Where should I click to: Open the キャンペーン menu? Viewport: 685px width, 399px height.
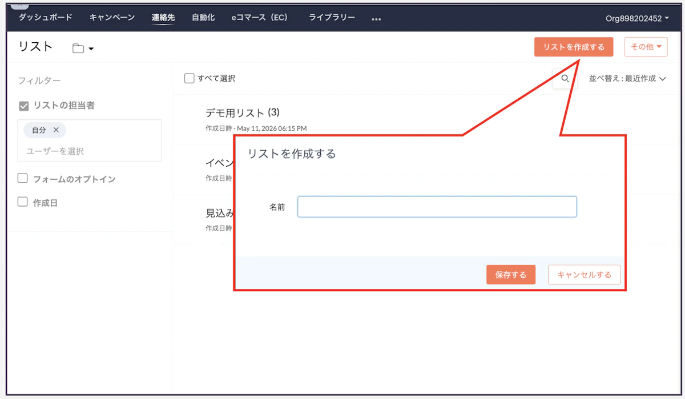112,17
